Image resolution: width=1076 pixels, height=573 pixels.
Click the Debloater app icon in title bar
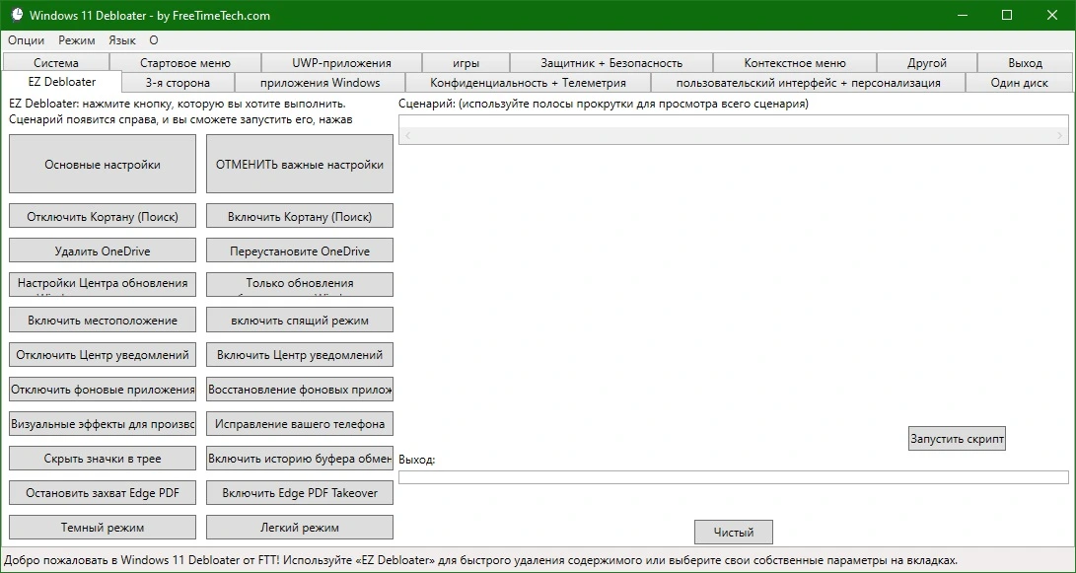pos(18,15)
